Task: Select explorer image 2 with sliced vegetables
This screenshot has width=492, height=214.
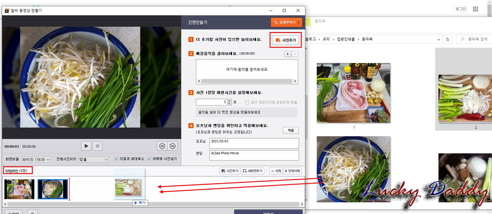Action: tap(465, 98)
